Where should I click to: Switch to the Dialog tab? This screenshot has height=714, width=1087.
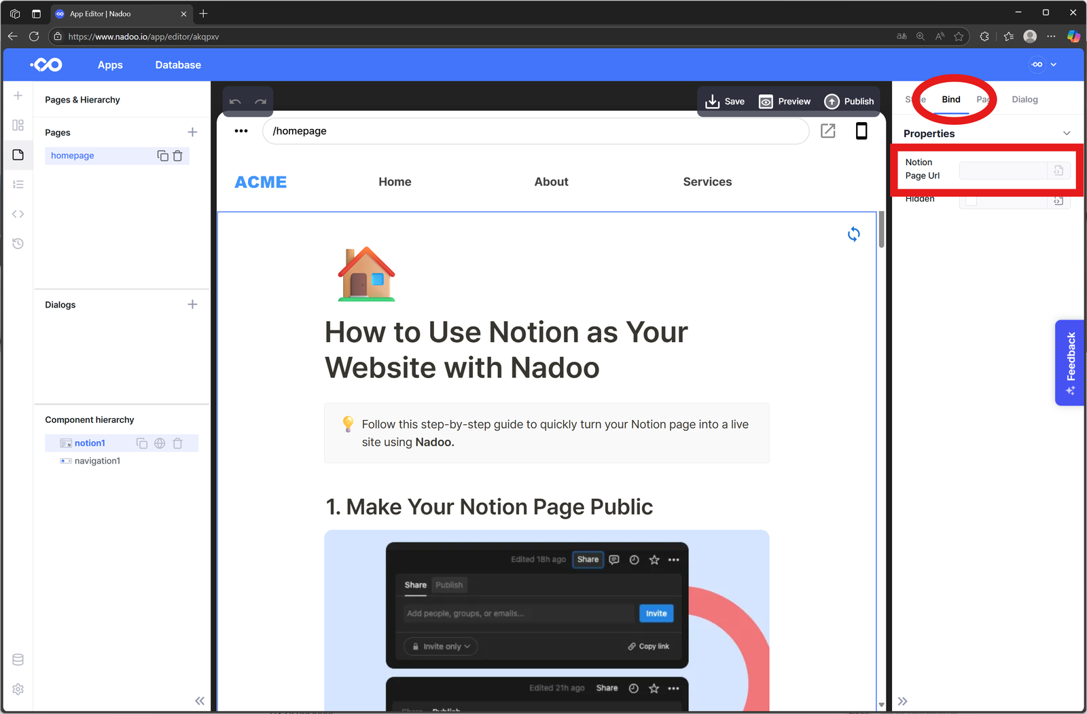click(x=1024, y=100)
